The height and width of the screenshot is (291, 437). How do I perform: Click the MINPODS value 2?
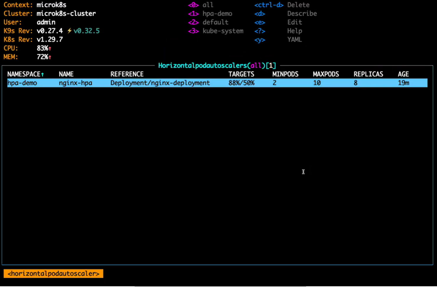[x=275, y=83]
